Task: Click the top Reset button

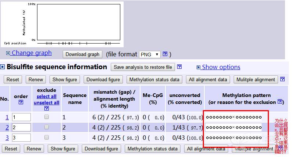Action: 13,79
